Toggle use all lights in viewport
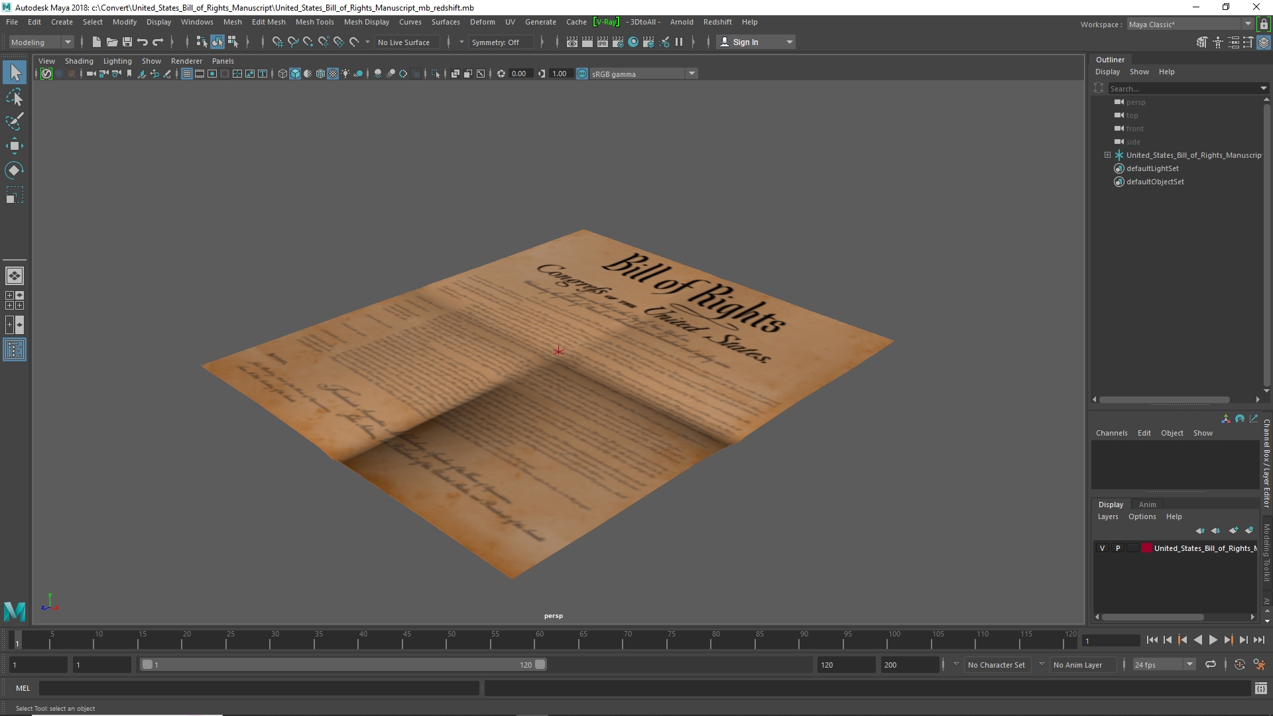1273x716 pixels. 345,74
